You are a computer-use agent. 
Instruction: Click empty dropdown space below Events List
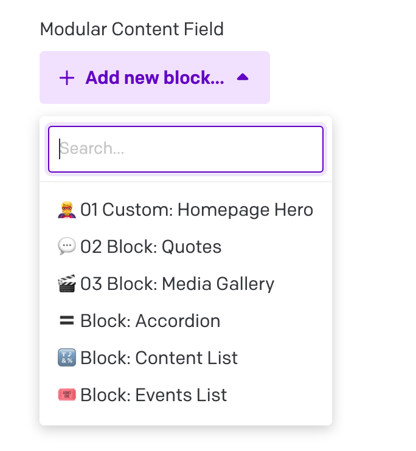click(185, 418)
